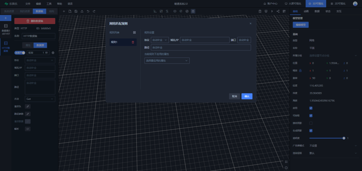Open the 方法 Get dropdown
The width and height of the screenshot is (362, 171).
pyautogui.click(x=40, y=99)
